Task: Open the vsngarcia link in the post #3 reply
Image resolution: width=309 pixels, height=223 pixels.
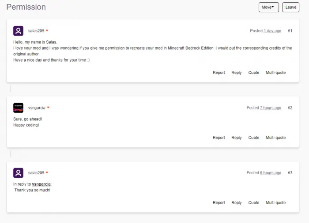Action: pos(41,184)
